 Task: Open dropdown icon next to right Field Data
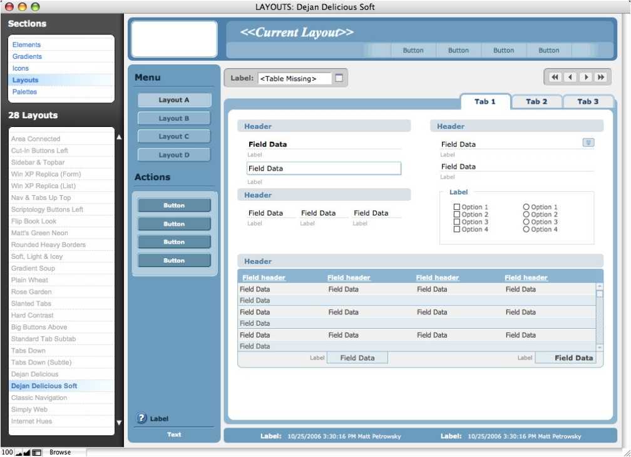click(588, 143)
